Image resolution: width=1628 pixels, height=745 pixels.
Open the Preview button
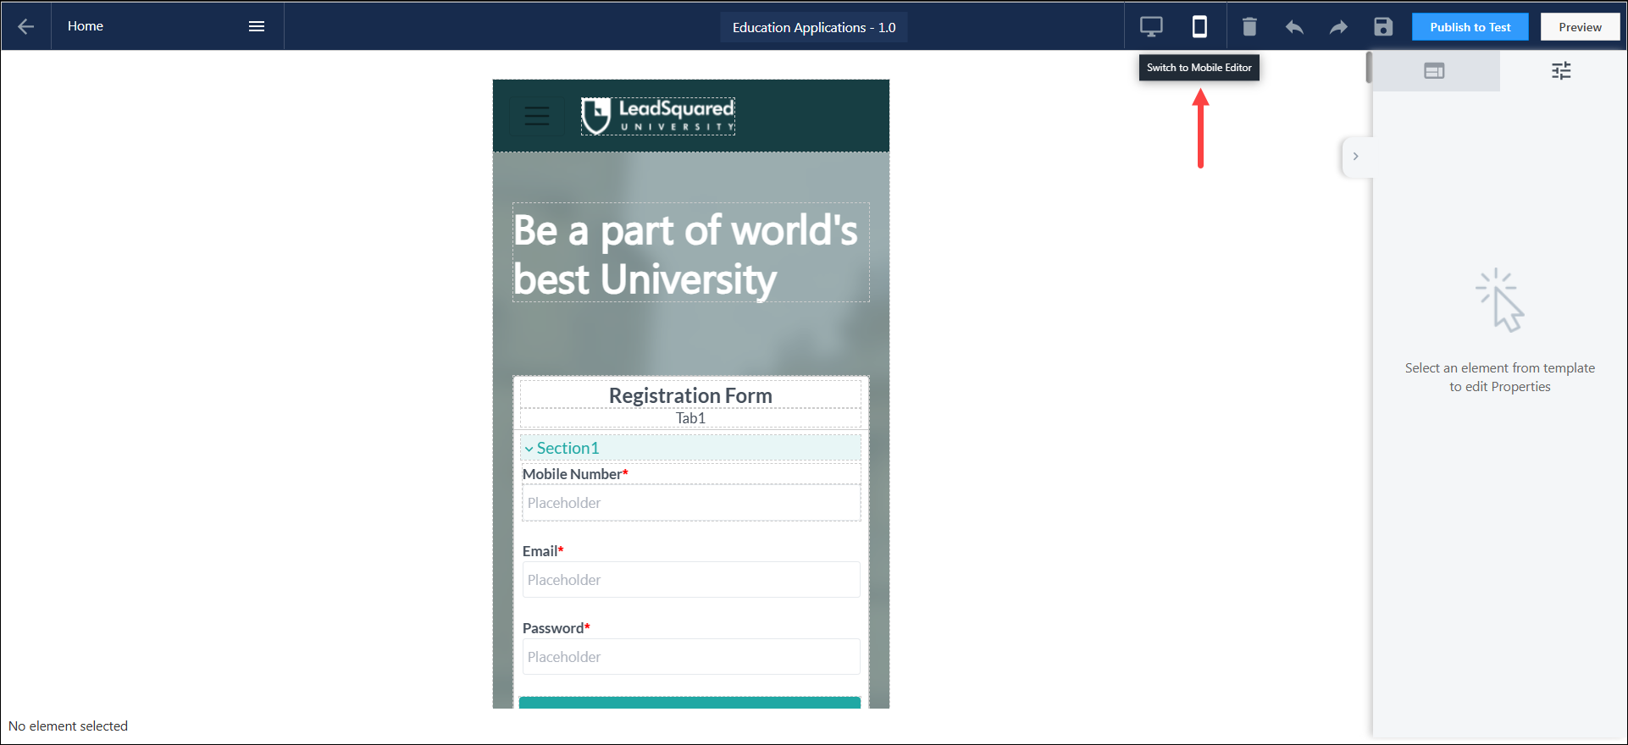[1580, 27]
